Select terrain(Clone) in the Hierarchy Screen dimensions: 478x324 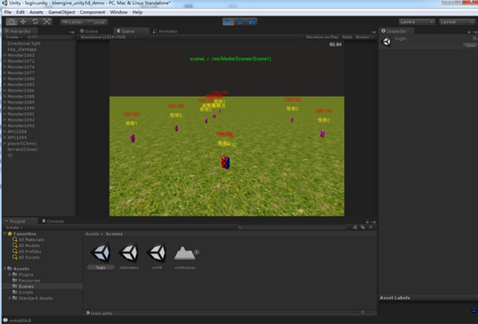click(22, 149)
